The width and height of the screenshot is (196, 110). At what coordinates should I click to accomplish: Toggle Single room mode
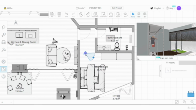click(166, 58)
